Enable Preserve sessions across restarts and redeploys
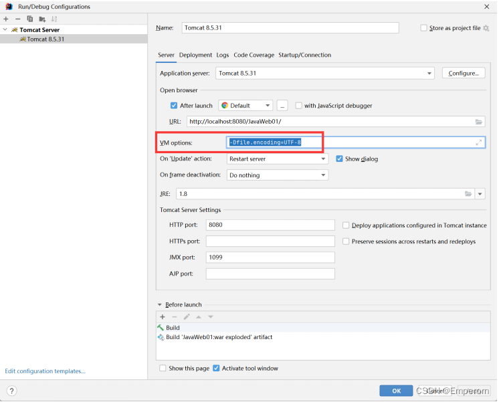 pos(346,241)
